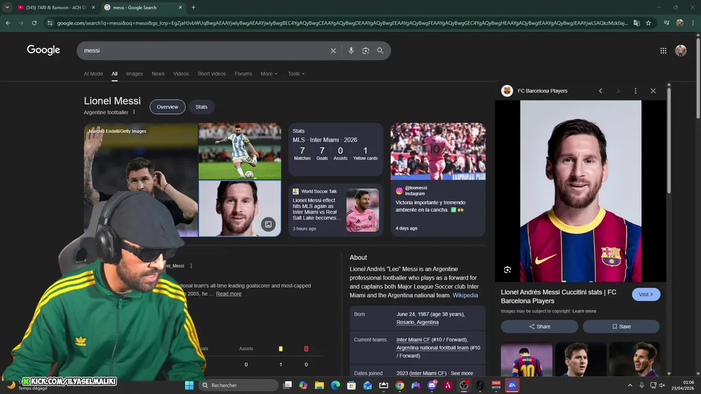The image size is (701, 394).
Task: Open Chrome from the taskbar
Action: point(400,385)
